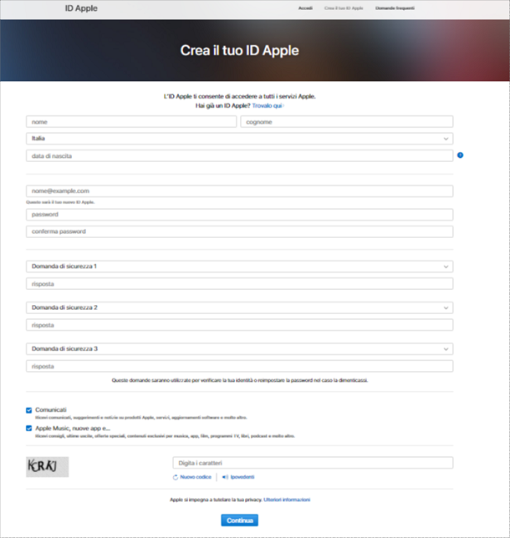Image resolution: width=510 pixels, height=538 pixels.
Task: Click the conferma password field
Action: click(239, 231)
